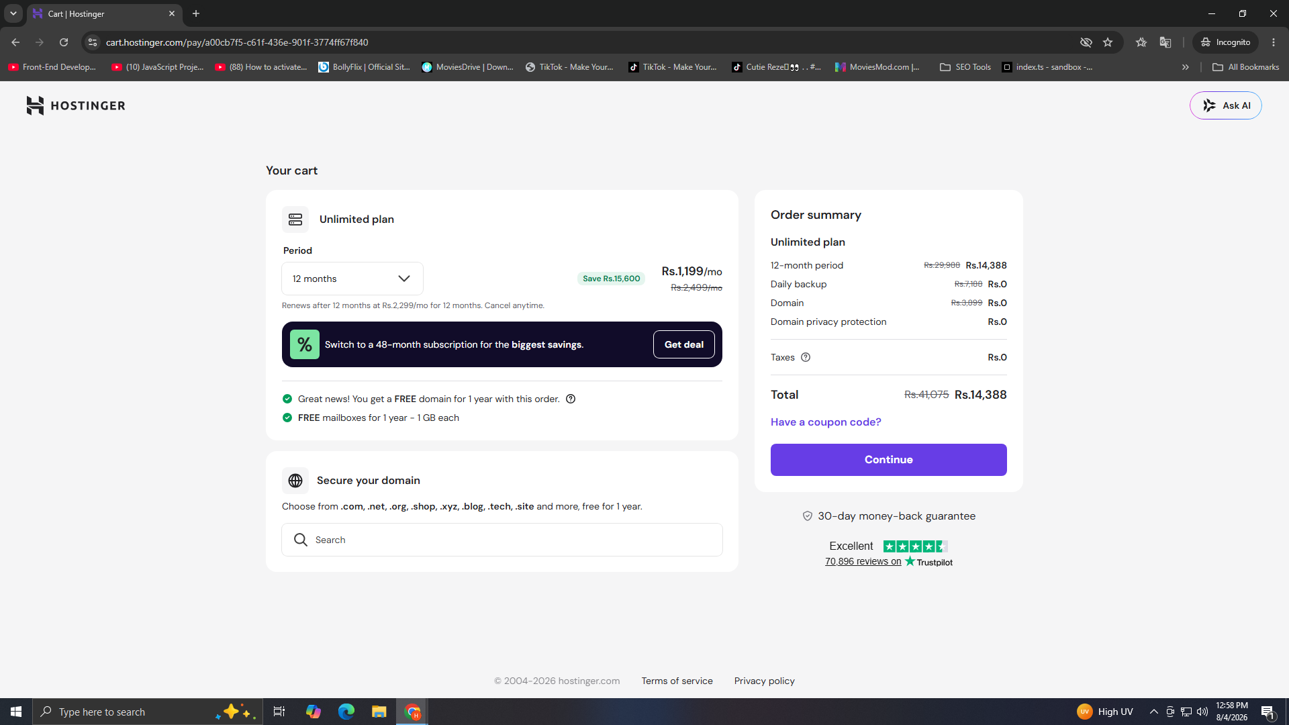Click the domain search magnifier icon
This screenshot has height=725, width=1289.
coord(301,540)
